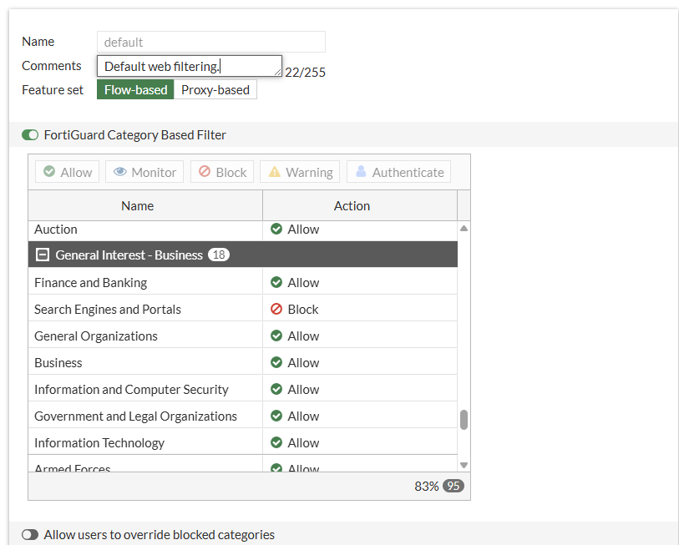
Task: Click the Block action button in toolbar
Action: [222, 172]
